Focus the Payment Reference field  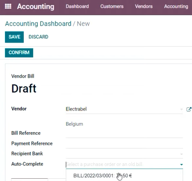tap(124, 144)
